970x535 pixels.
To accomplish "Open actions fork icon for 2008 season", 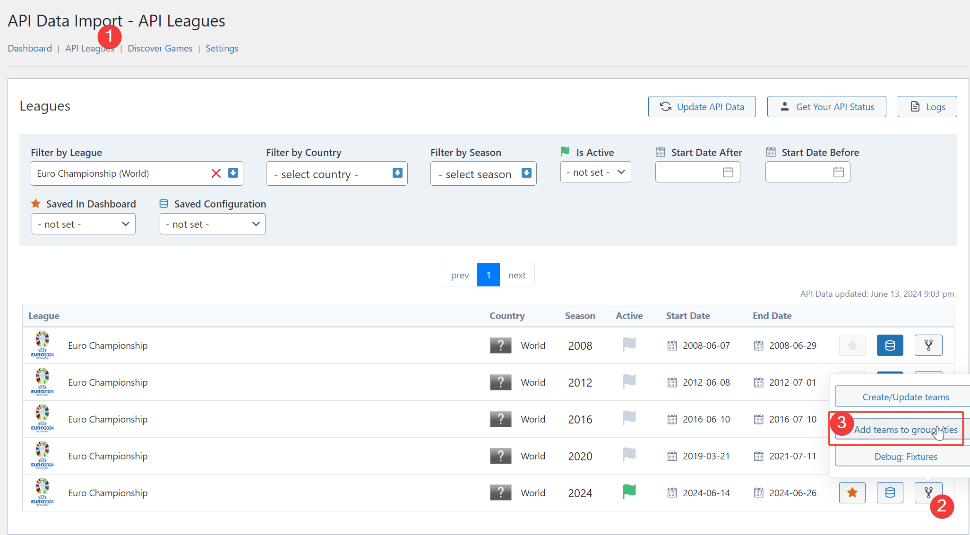I will pyautogui.click(x=928, y=345).
